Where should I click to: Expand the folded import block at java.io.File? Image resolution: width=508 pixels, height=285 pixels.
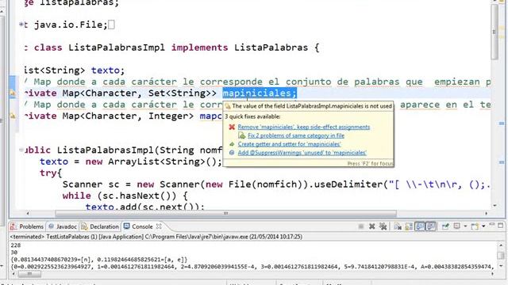click(21, 25)
